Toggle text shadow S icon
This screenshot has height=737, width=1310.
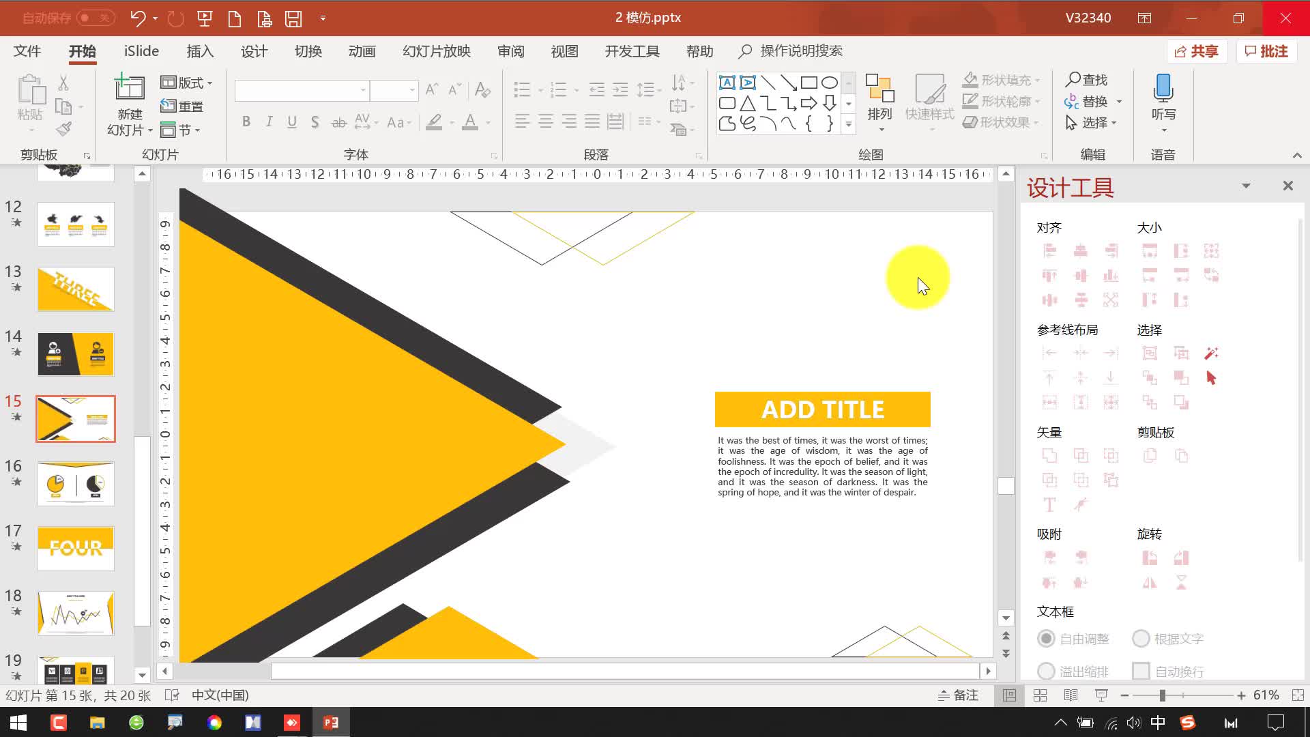pyautogui.click(x=315, y=122)
